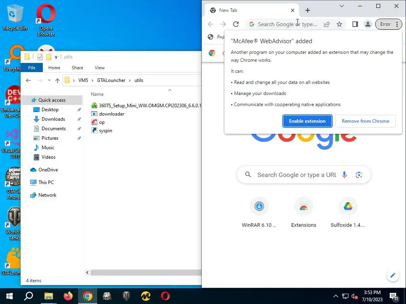The width and height of the screenshot is (406, 304).
Task: Open notification center icon
Action: tap(394, 297)
